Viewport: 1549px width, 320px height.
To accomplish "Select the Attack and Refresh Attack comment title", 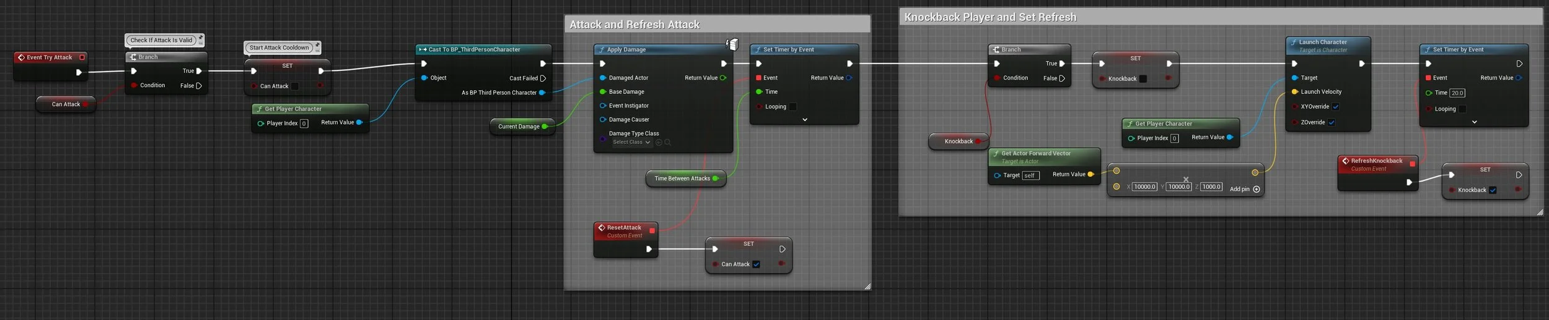I will click(x=634, y=25).
